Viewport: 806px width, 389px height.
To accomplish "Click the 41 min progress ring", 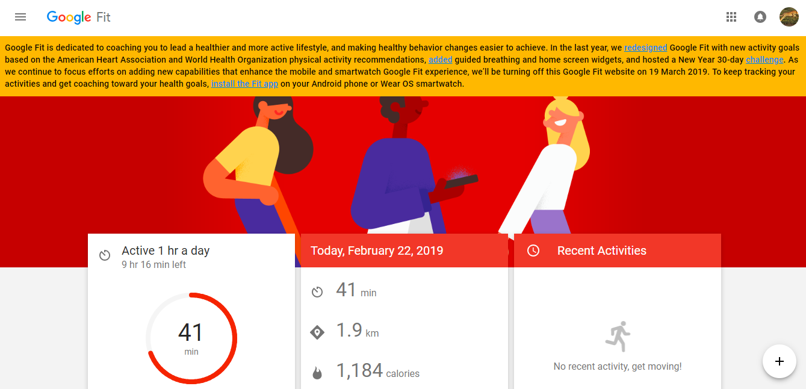I will 191,338.
